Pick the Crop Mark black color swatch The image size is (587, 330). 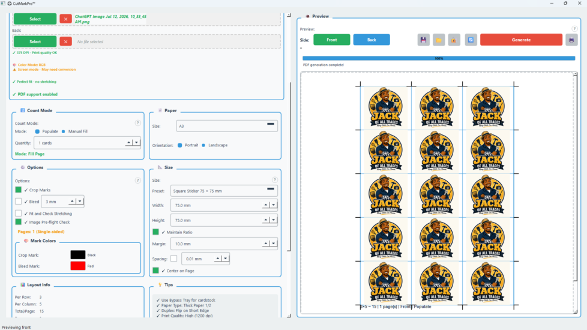[78, 255]
